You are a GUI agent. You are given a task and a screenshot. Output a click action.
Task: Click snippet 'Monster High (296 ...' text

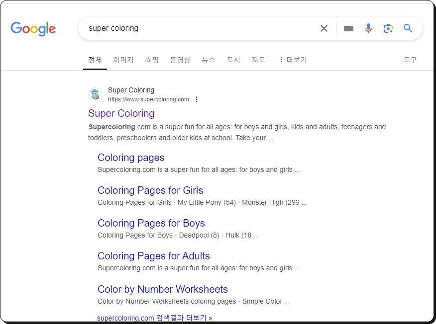274,202
